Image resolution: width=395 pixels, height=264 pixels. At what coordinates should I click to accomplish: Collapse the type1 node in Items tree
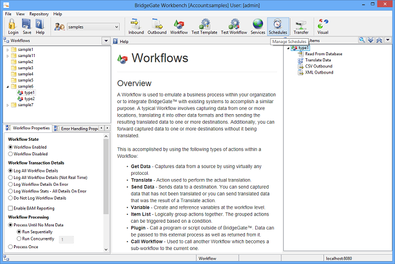tap(288, 48)
